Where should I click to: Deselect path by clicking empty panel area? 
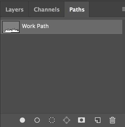coord(62,73)
